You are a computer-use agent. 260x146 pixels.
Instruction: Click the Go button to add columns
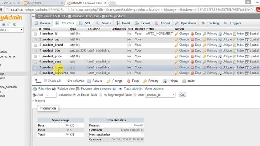[182, 95]
